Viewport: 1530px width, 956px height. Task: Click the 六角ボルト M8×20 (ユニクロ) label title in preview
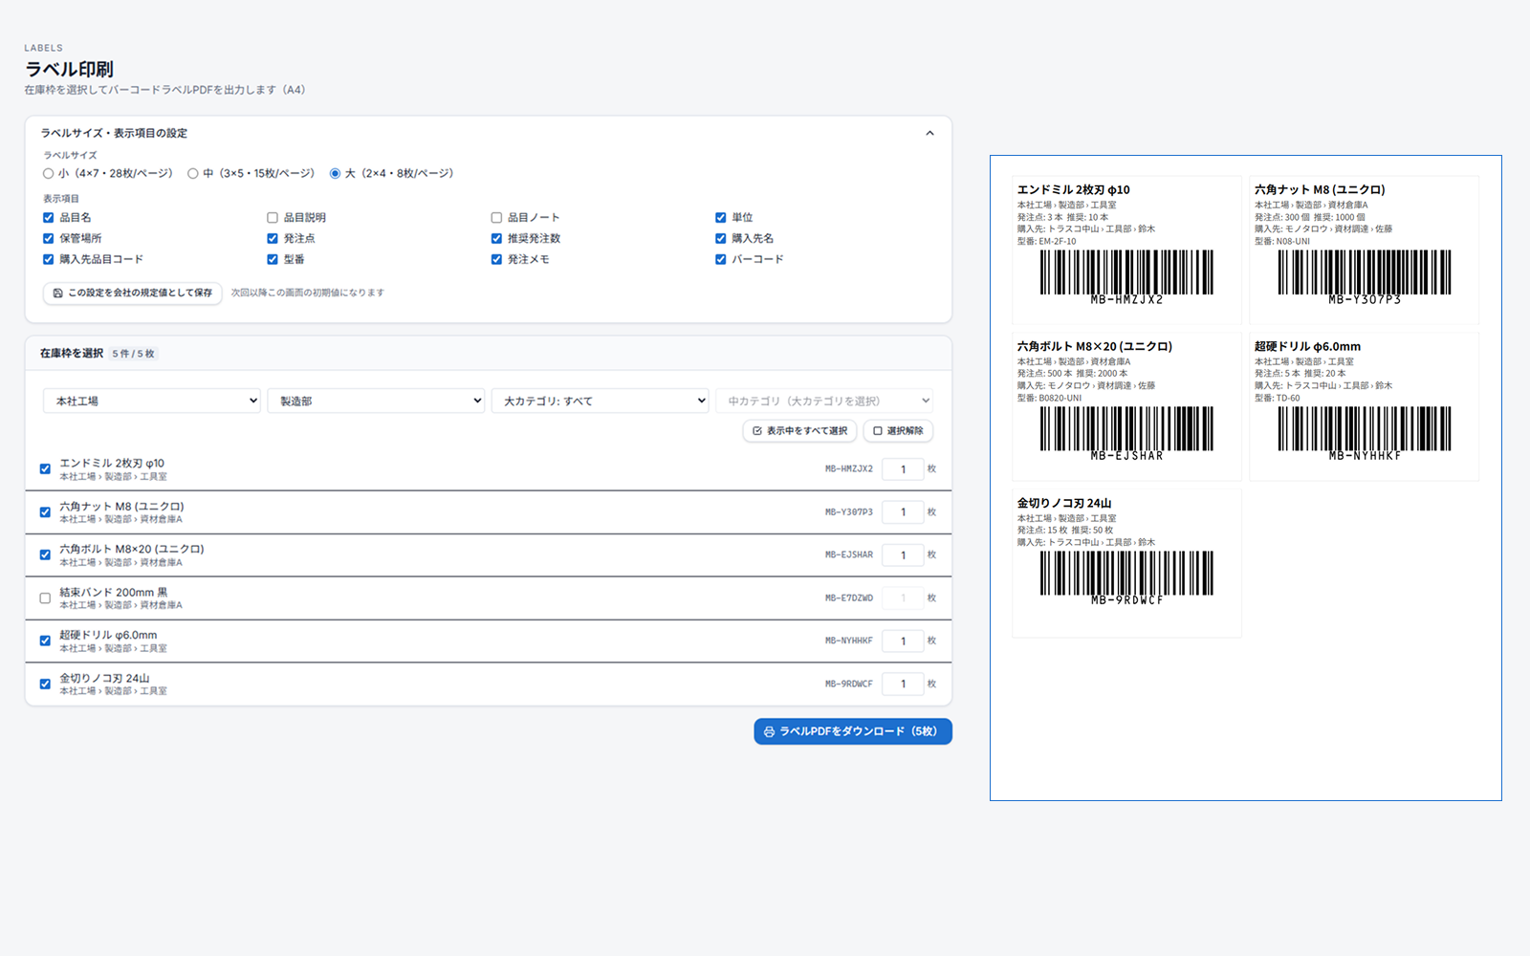[x=1095, y=346]
